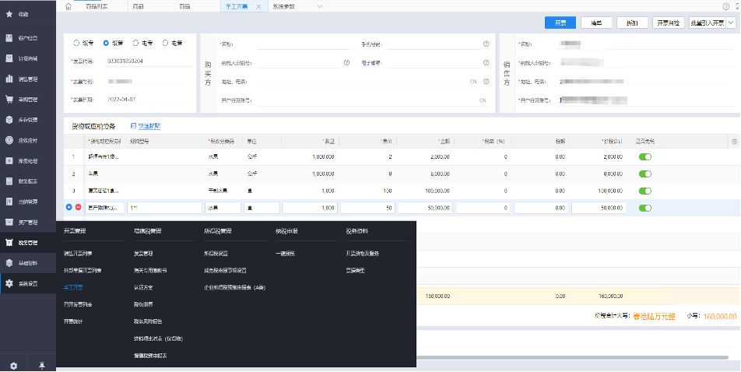This screenshot has height=372, width=741.
Task: Click the 发票代码 input field
Action: 148,61
